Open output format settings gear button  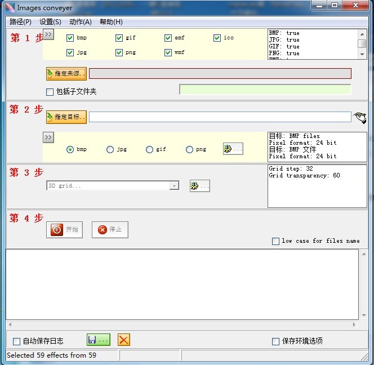(x=233, y=149)
